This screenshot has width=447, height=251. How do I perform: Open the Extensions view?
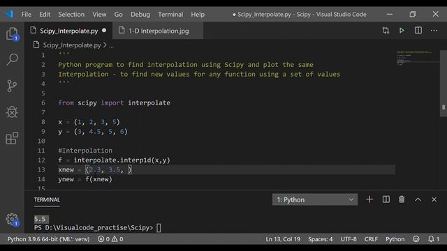coord(12,138)
